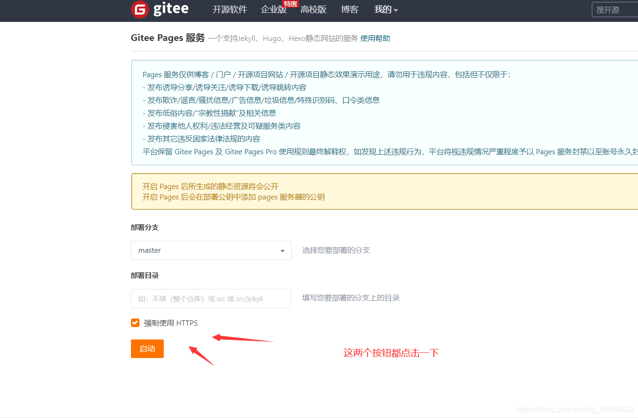Click the Gitee logo icon
638x418 pixels.
click(140, 9)
